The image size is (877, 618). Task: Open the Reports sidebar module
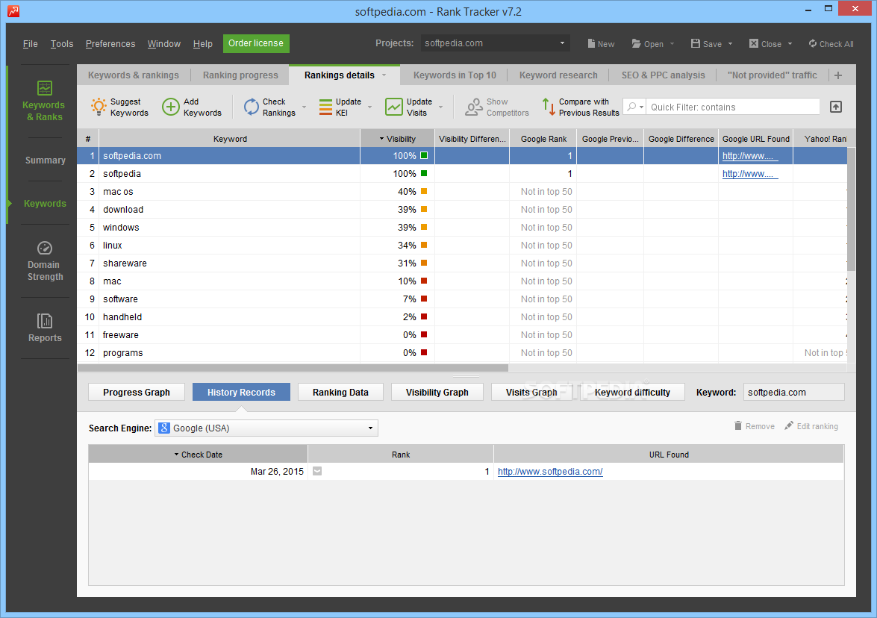(x=45, y=328)
